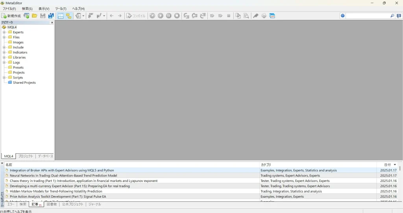The width and height of the screenshot is (403, 213).
Task: Click the back navigation arrow
Action: 111,16
